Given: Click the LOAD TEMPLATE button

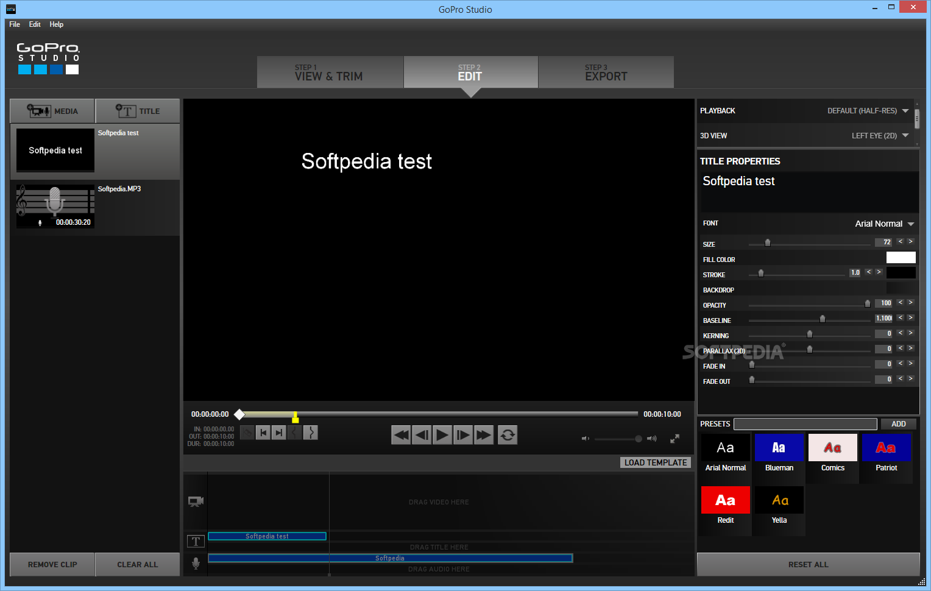Looking at the screenshot, I should pyautogui.click(x=656, y=462).
